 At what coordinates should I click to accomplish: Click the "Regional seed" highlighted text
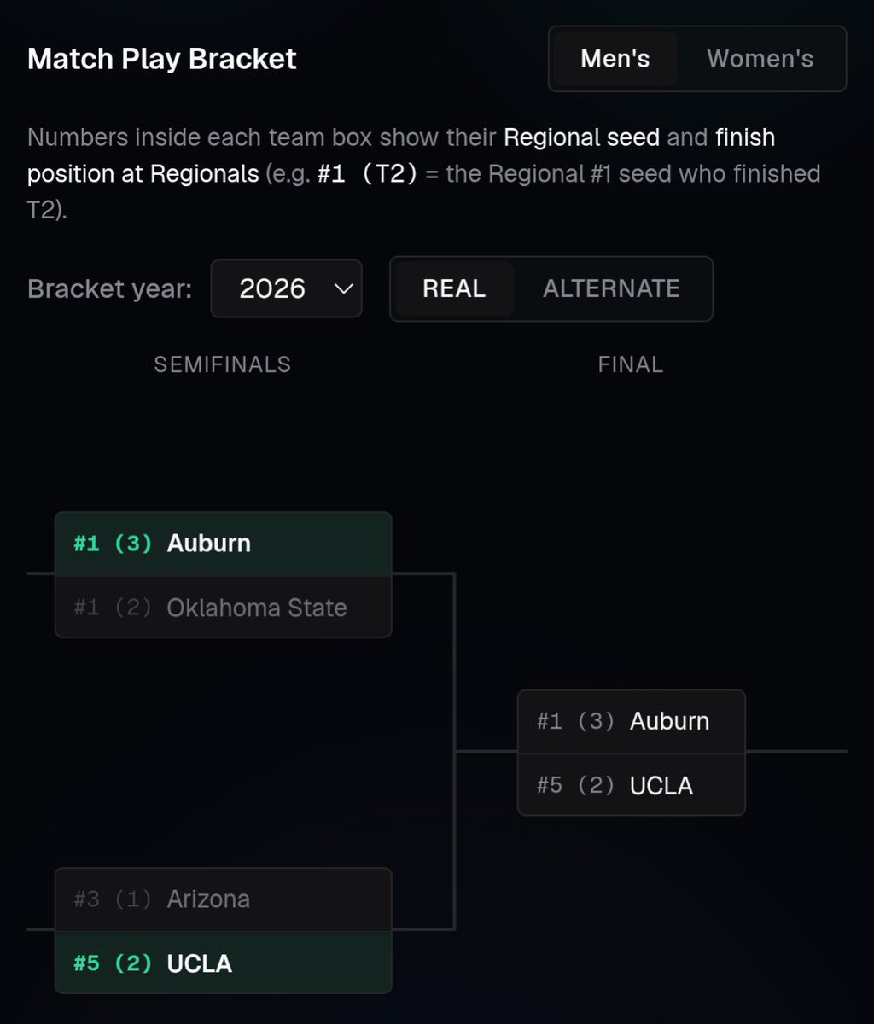coord(581,137)
